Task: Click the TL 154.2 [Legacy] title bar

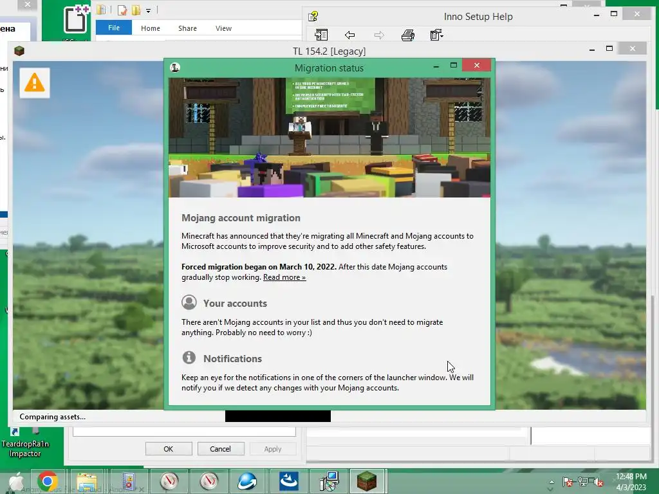Action: tap(329, 51)
